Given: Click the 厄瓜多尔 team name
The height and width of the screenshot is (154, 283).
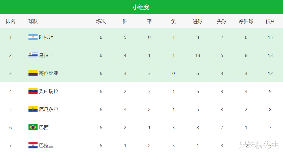Looking at the screenshot, I should pos(49,109).
